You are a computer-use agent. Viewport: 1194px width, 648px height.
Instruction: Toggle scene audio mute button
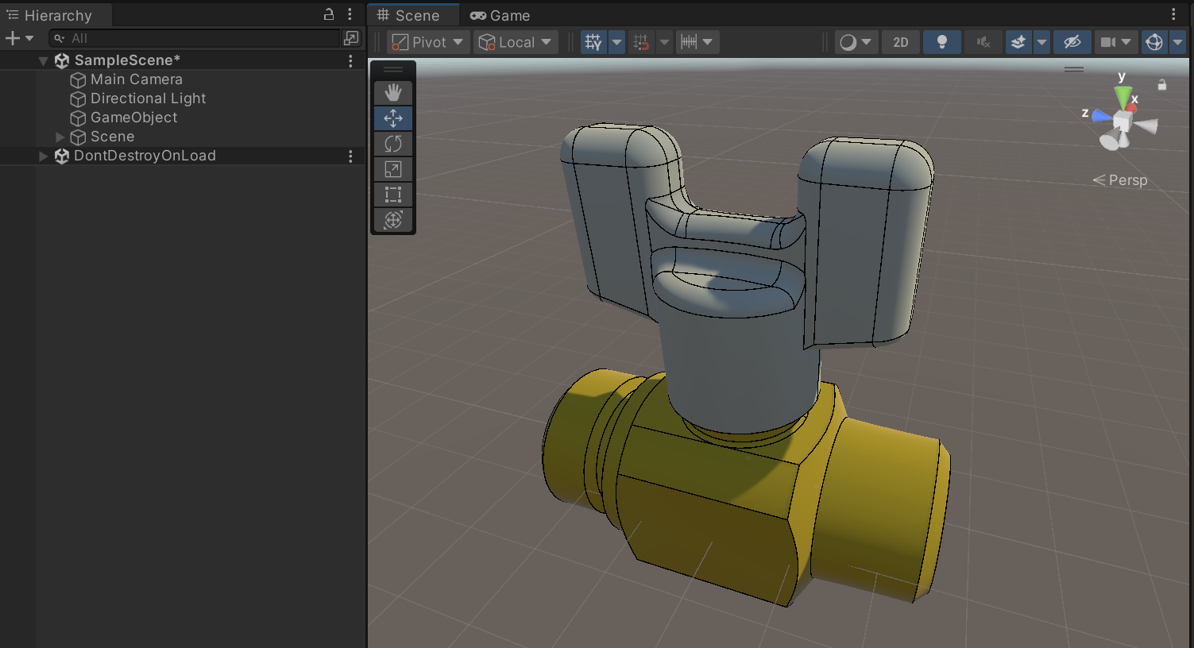[x=983, y=42]
